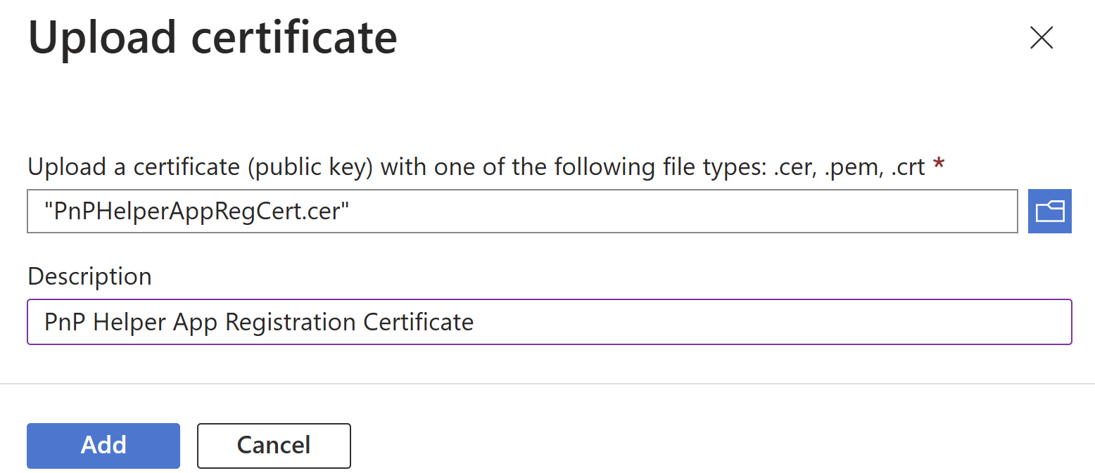Focus the Description text field
The width and height of the screenshot is (1095, 473).
549,322
